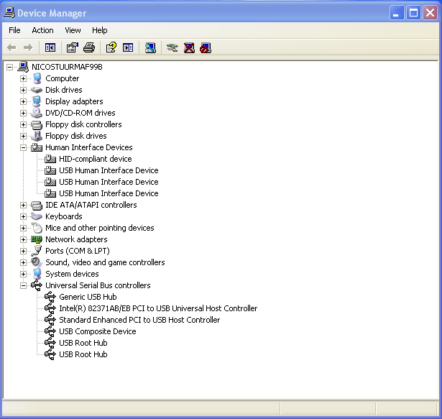The width and height of the screenshot is (442, 419).
Task: Select the Generic USB Hub entry
Action: pyautogui.click(x=88, y=297)
